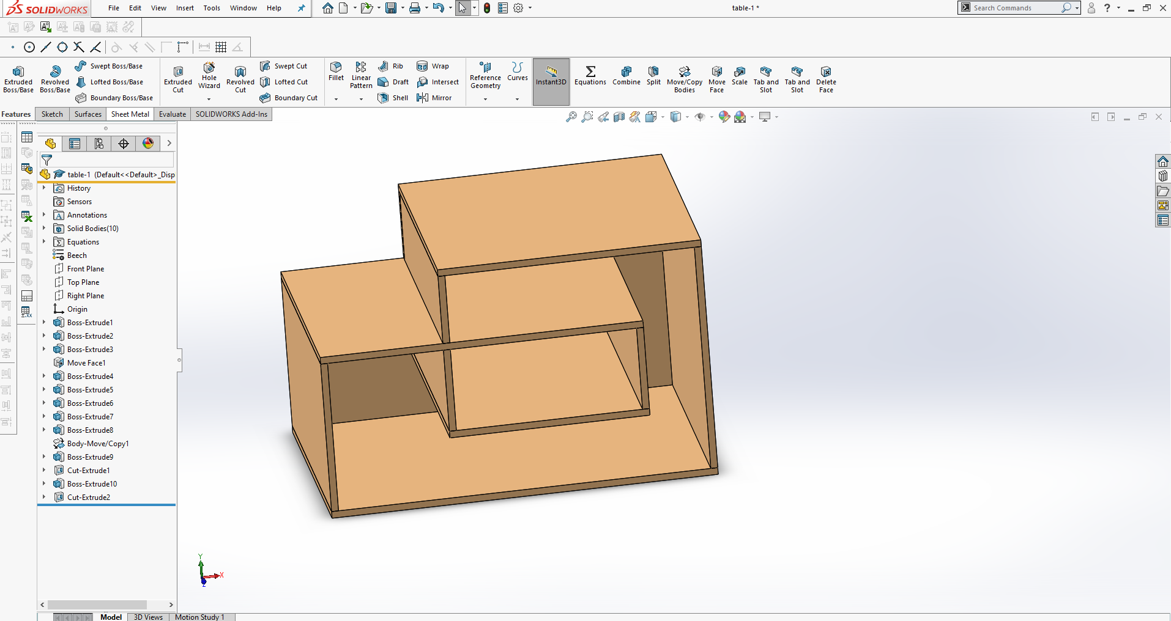Select the Swept Cut tool

pyautogui.click(x=283, y=66)
